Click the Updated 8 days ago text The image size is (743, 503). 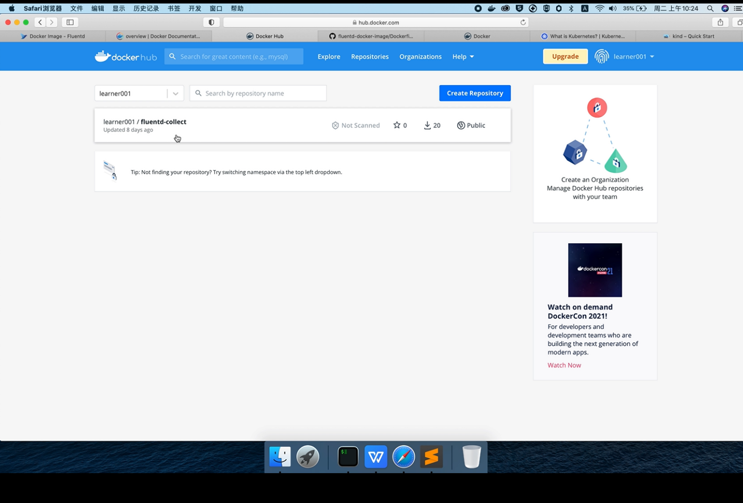click(x=128, y=130)
